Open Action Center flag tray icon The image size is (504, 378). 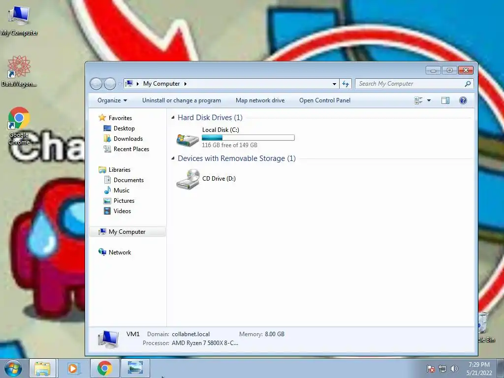click(431, 369)
